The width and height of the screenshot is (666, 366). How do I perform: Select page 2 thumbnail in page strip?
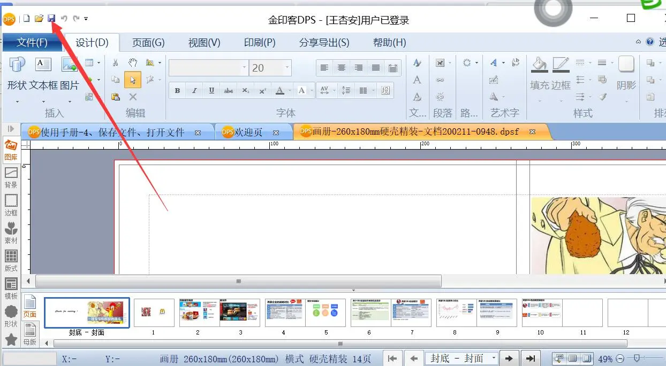pyautogui.click(x=199, y=313)
